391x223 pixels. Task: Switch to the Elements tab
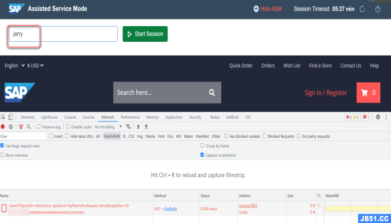coord(28,117)
